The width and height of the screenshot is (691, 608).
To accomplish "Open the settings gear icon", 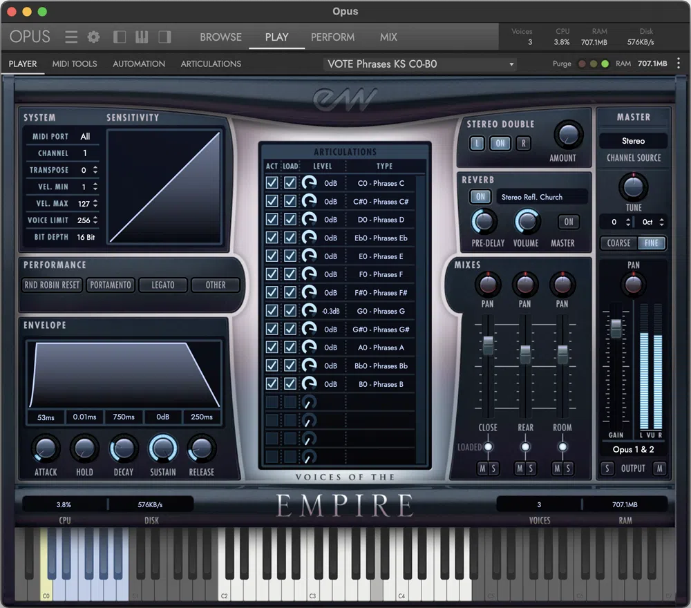I will click(93, 37).
